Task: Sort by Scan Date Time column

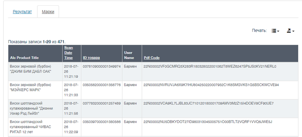Action: [68, 52]
